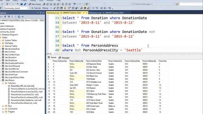Cut selected text with scissors icon

pyautogui.click(x=63, y=4)
